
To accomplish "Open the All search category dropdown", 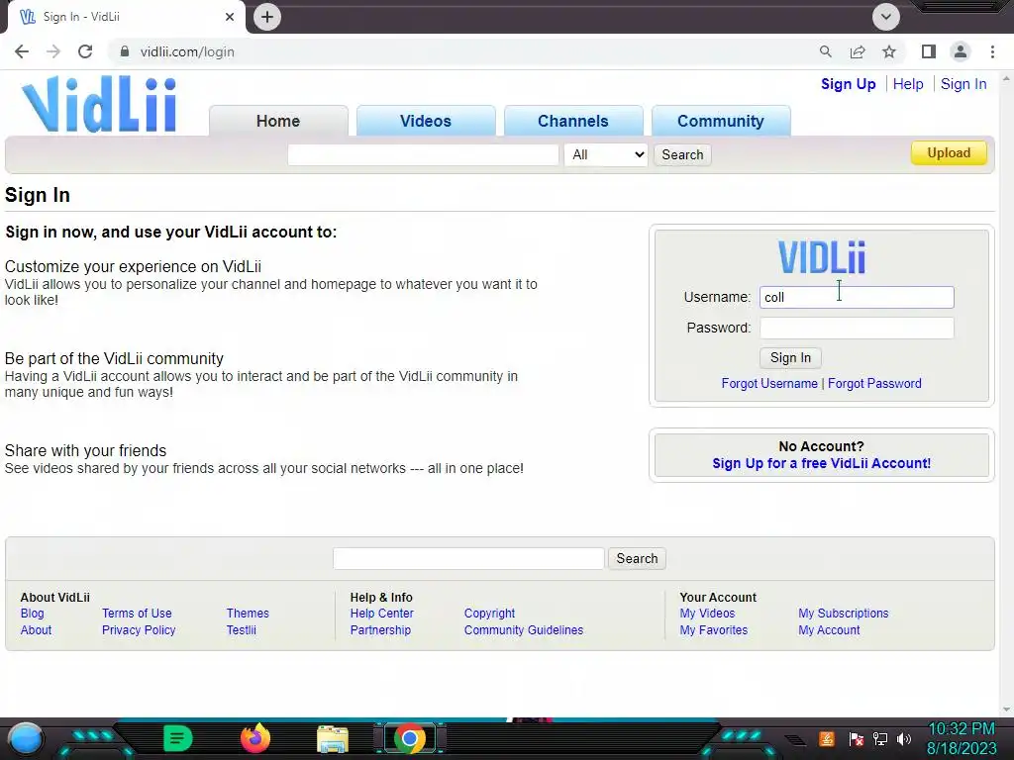I will point(606,154).
